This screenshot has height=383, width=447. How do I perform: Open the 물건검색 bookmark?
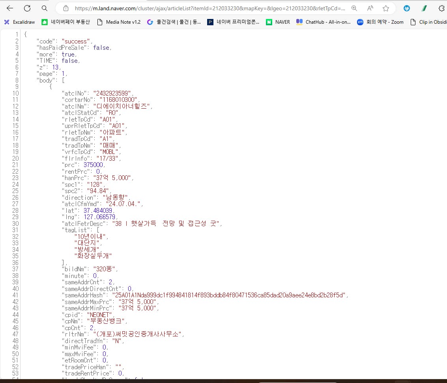[x=174, y=22]
